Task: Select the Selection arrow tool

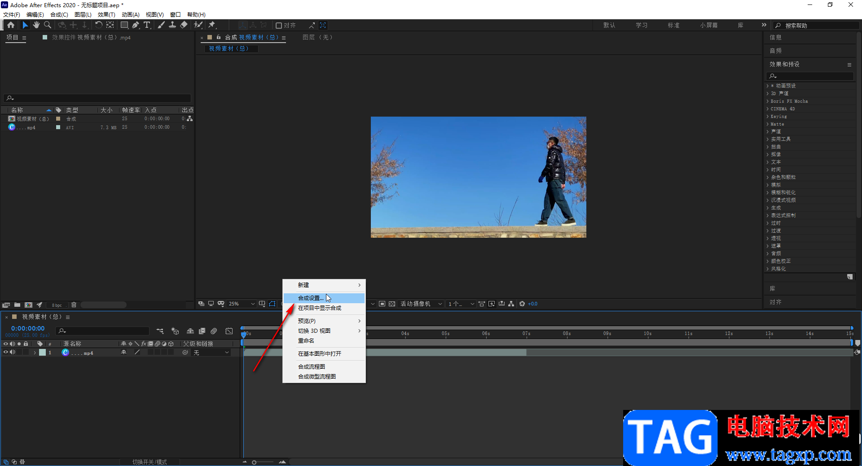Action: [x=25, y=25]
